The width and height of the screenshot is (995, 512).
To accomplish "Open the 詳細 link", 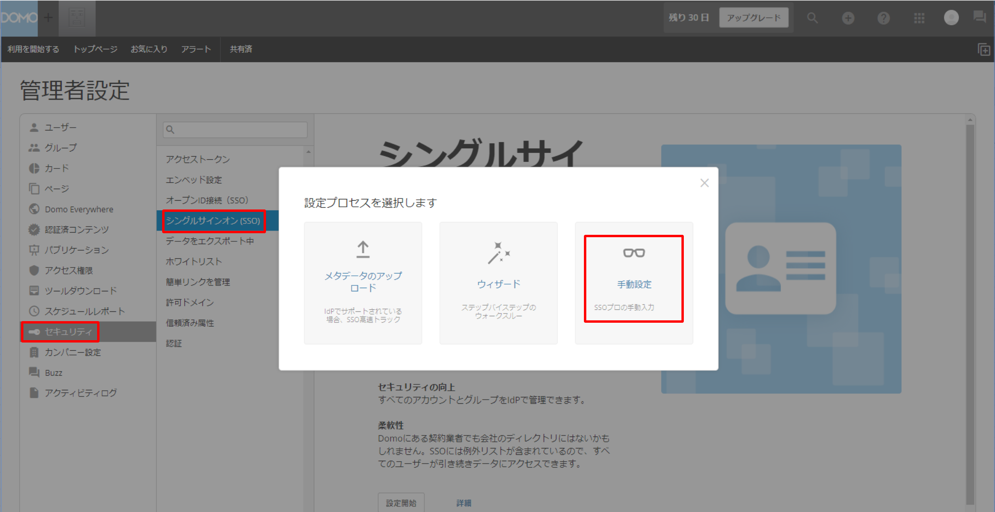I will pyautogui.click(x=463, y=503).
